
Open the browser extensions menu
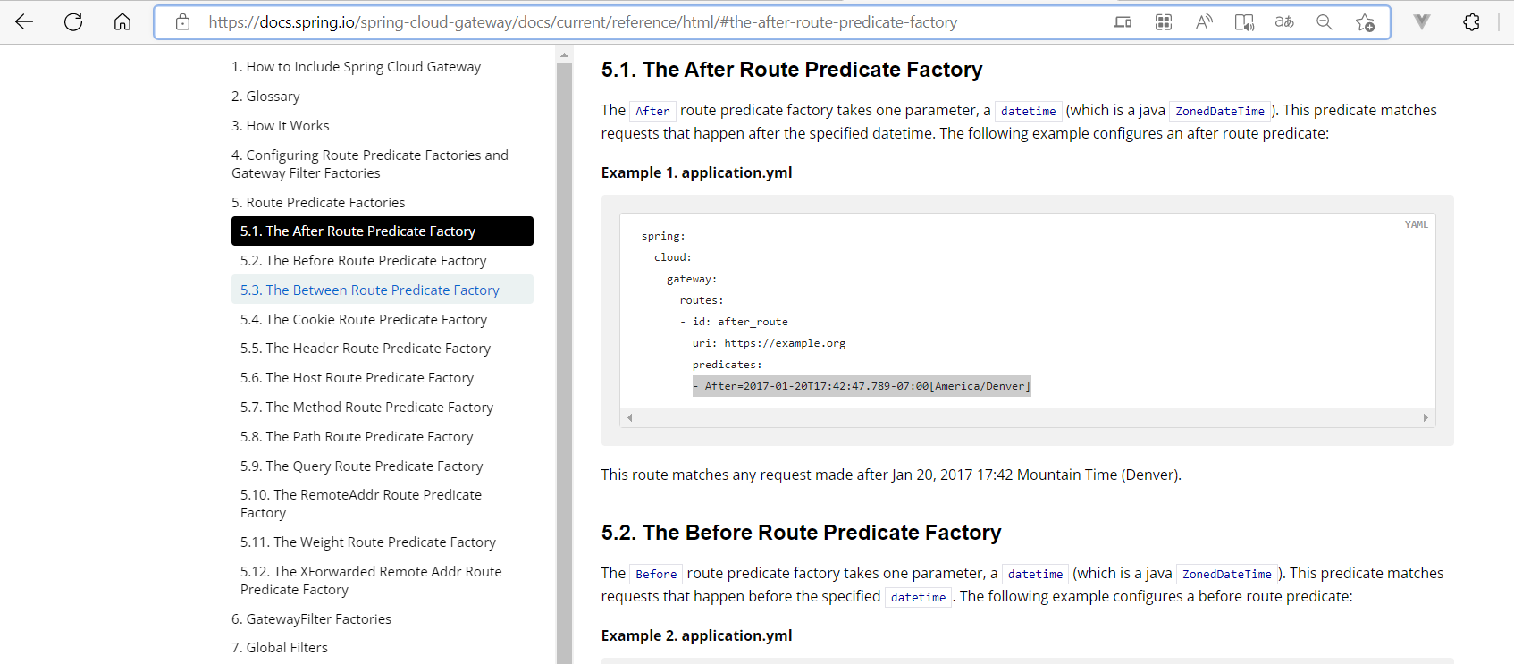coord(1471,22)
